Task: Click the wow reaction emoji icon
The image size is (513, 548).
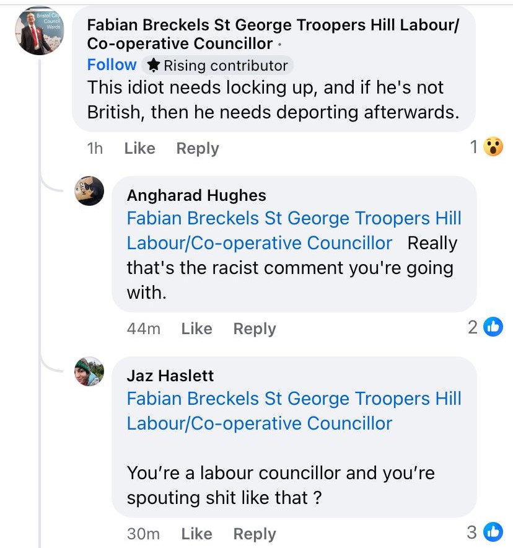Action: [493, 148]
